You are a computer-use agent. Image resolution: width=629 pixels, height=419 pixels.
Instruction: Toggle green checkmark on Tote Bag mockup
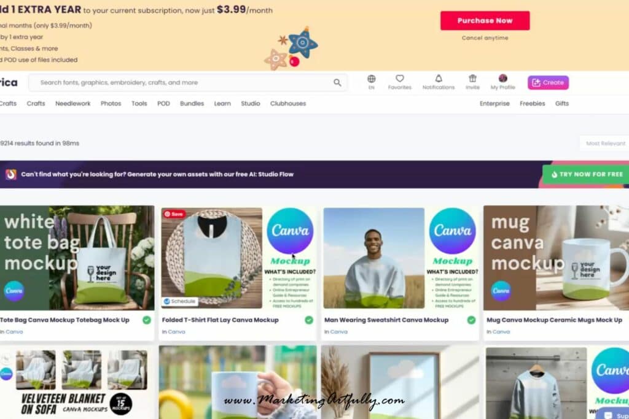click(x=147, y=320)
